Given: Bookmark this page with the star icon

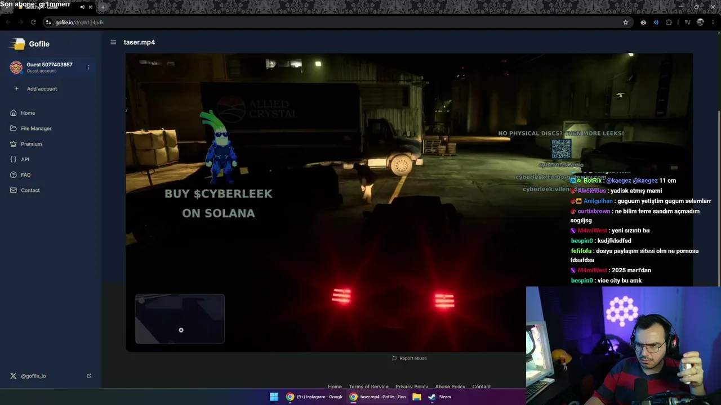Looking at the screenshot, I should [x=626, y=22].
